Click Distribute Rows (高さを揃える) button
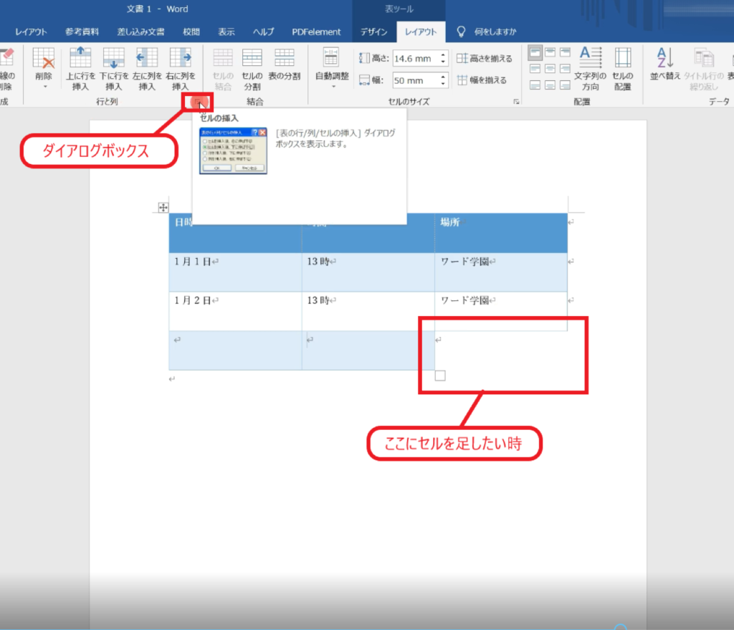This screenshot has height=630, width=734. (485, 59)
